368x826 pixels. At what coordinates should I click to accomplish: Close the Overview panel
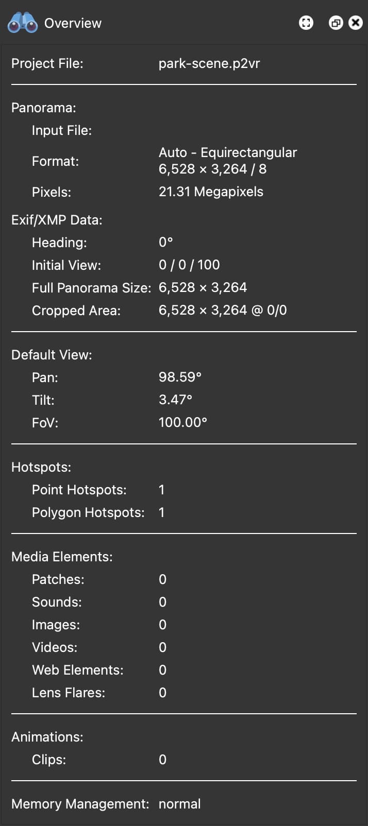(x=356, y=23)
